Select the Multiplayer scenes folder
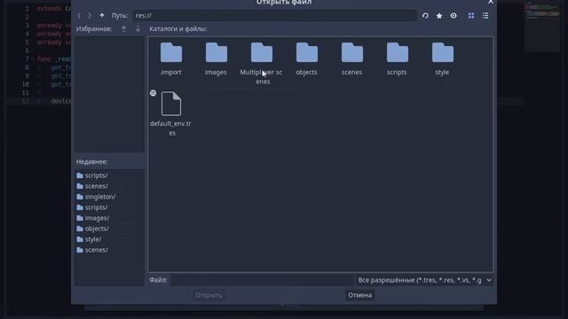Viewport: 568px width, 319px height. (262, 63)
